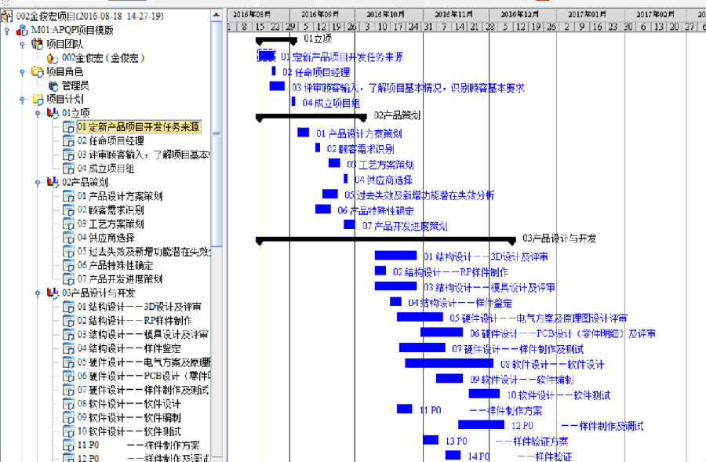Click Gantt bar for 10 软件设计——软件测试
The image size is (706, 462).
[x=484, y=394]
